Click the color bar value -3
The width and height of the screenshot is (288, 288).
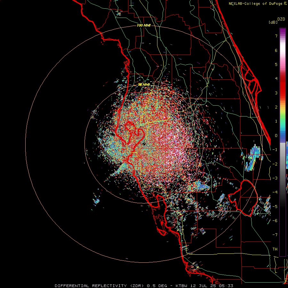(275, 178)
